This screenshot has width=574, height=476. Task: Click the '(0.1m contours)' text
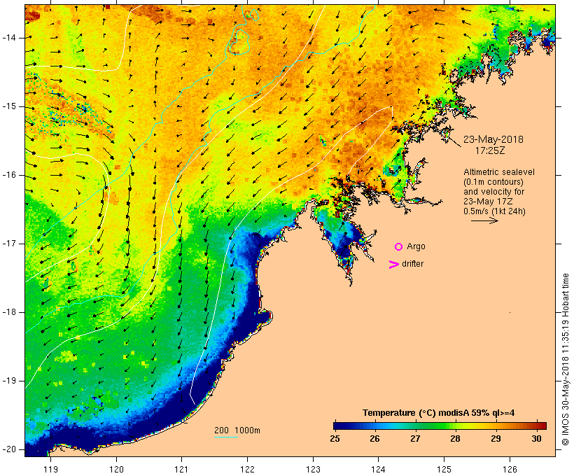click(493, 182)
